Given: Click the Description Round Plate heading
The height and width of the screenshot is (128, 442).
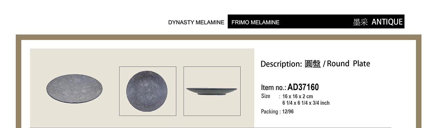Looking at the screenshot, I should tap(315, 64).
